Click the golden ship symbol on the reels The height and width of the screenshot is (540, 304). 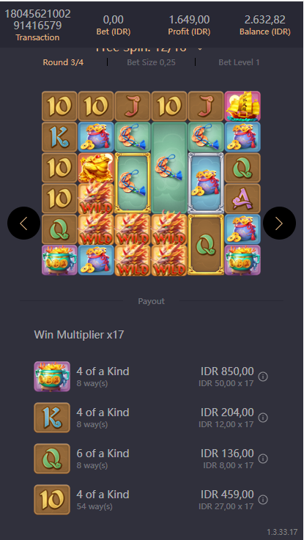(x=242, y=106)
